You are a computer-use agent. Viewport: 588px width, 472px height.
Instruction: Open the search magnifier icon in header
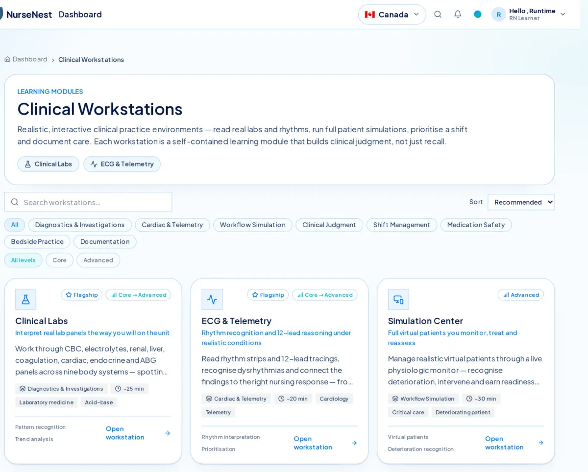[438, 14]
